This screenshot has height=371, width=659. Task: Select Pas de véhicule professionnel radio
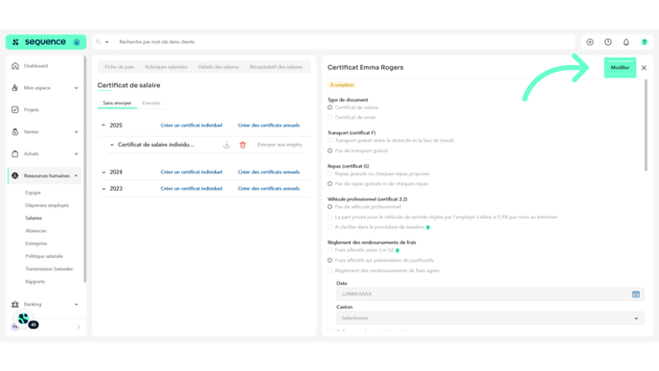pos(329,207)
